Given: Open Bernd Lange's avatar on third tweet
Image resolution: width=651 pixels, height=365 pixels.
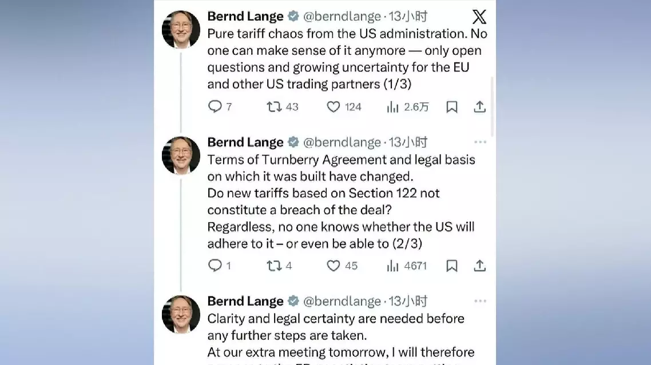Looking at the screenshot, I should [181, 314].
